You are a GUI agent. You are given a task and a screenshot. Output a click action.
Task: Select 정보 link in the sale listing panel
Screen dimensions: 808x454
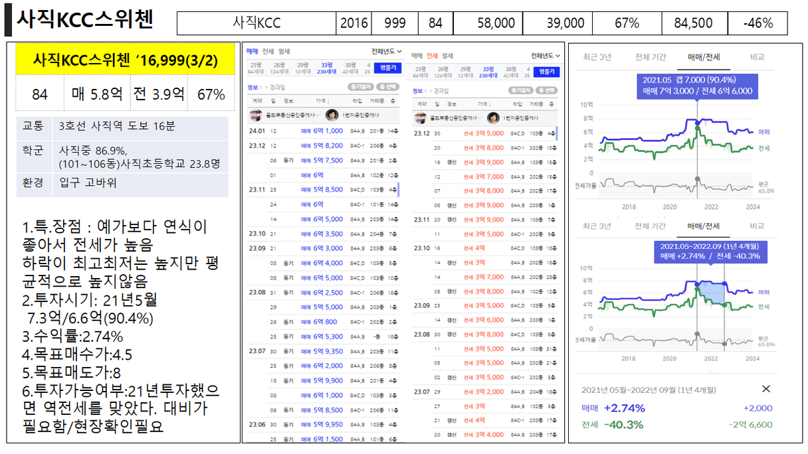click(x=251, y=86)
